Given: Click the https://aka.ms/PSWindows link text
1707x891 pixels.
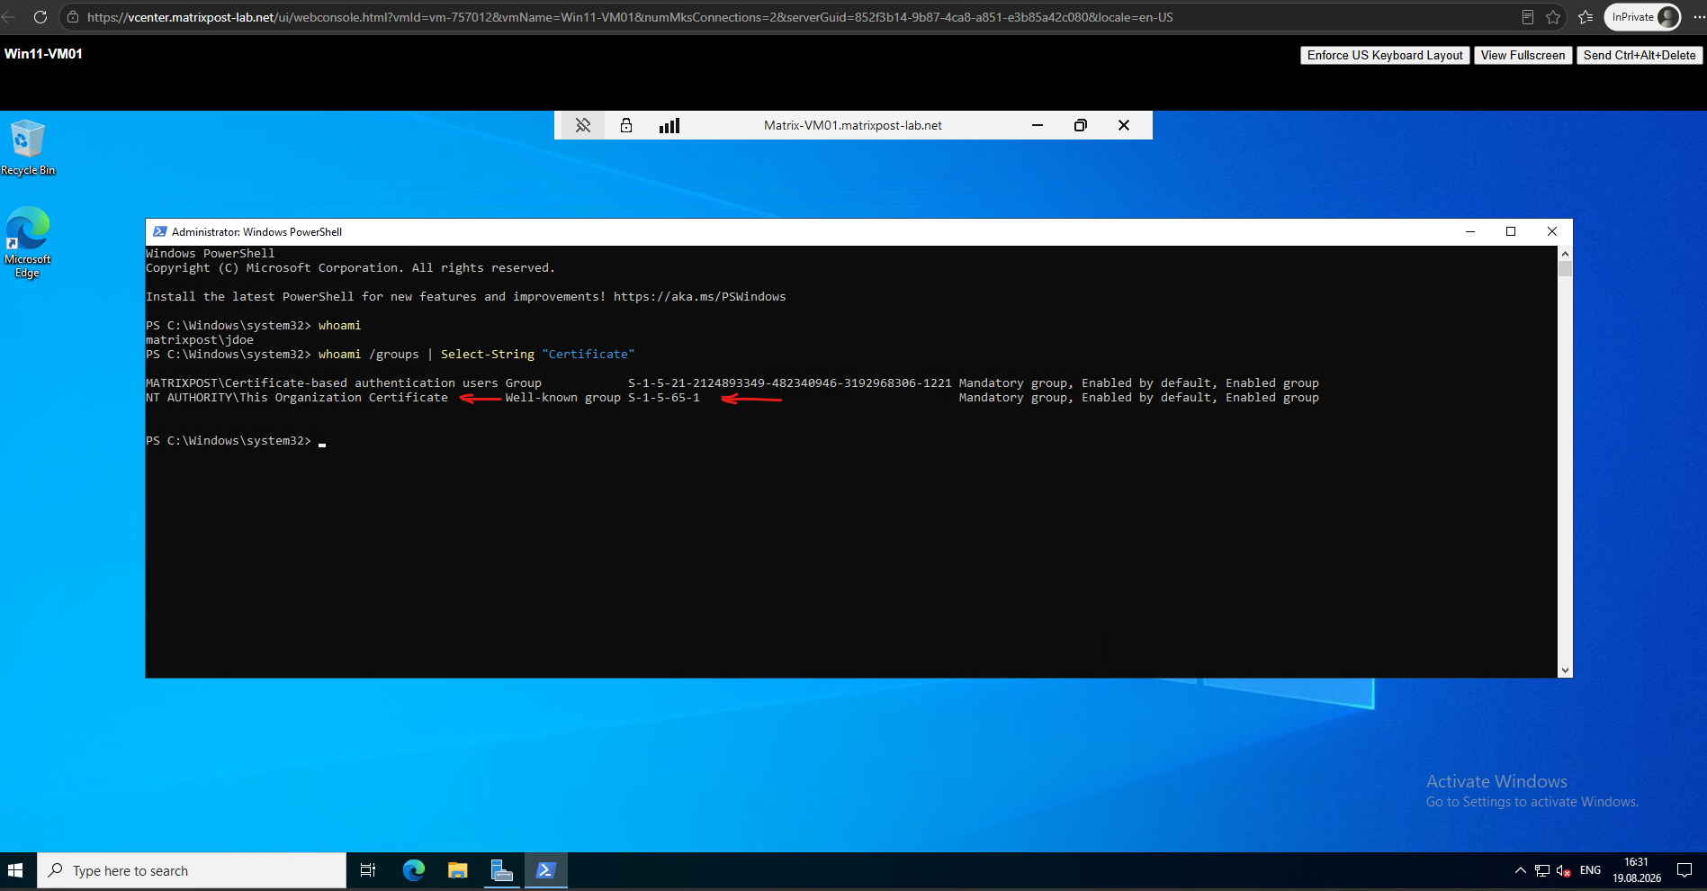Looking at the screenshot, I should [699, 296].
